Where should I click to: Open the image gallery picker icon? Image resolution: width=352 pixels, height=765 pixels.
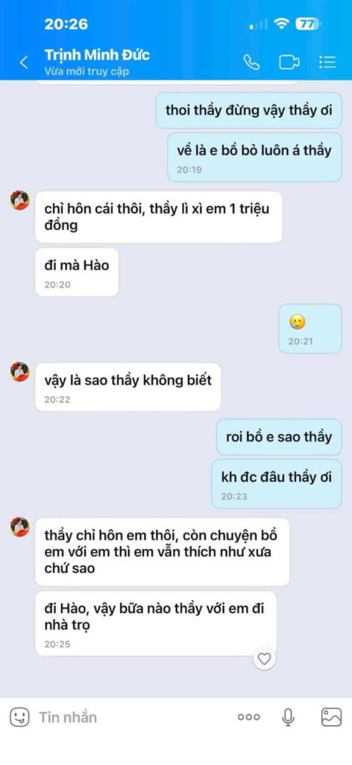point(331,717)
